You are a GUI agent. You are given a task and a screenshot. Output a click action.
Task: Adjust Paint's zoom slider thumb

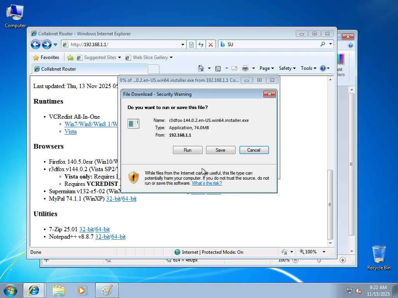pos(319,261)
